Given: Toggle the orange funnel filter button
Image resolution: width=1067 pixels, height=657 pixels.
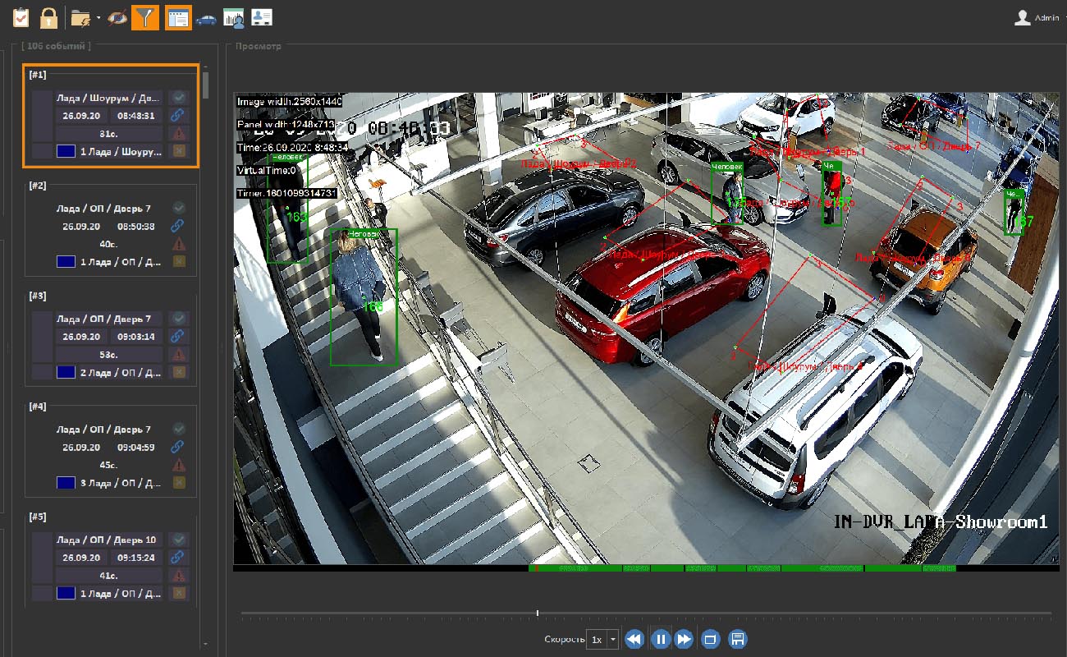Looking at the screenshot, I should click(x=145, y=17).
